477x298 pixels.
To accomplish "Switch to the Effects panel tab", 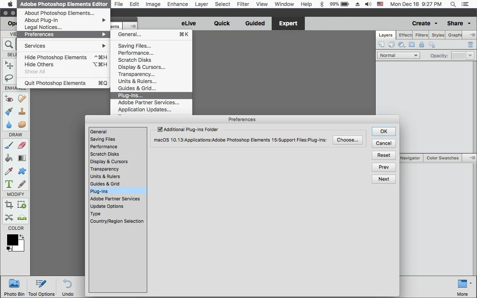I will 405,35.
